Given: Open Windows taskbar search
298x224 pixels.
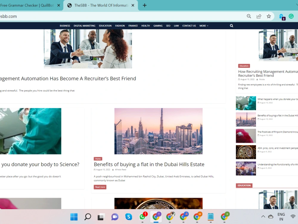Looking at the screenshot, I should tap(88, 217).
